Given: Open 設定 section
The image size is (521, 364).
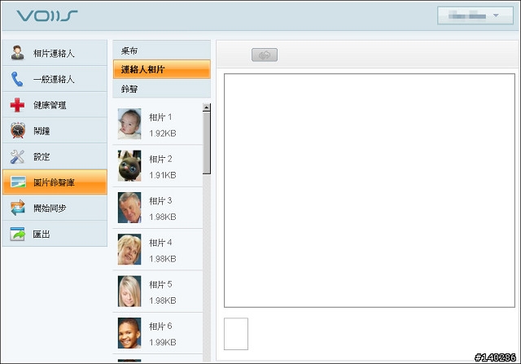Looking at the screenshot, I should point(55,156).
